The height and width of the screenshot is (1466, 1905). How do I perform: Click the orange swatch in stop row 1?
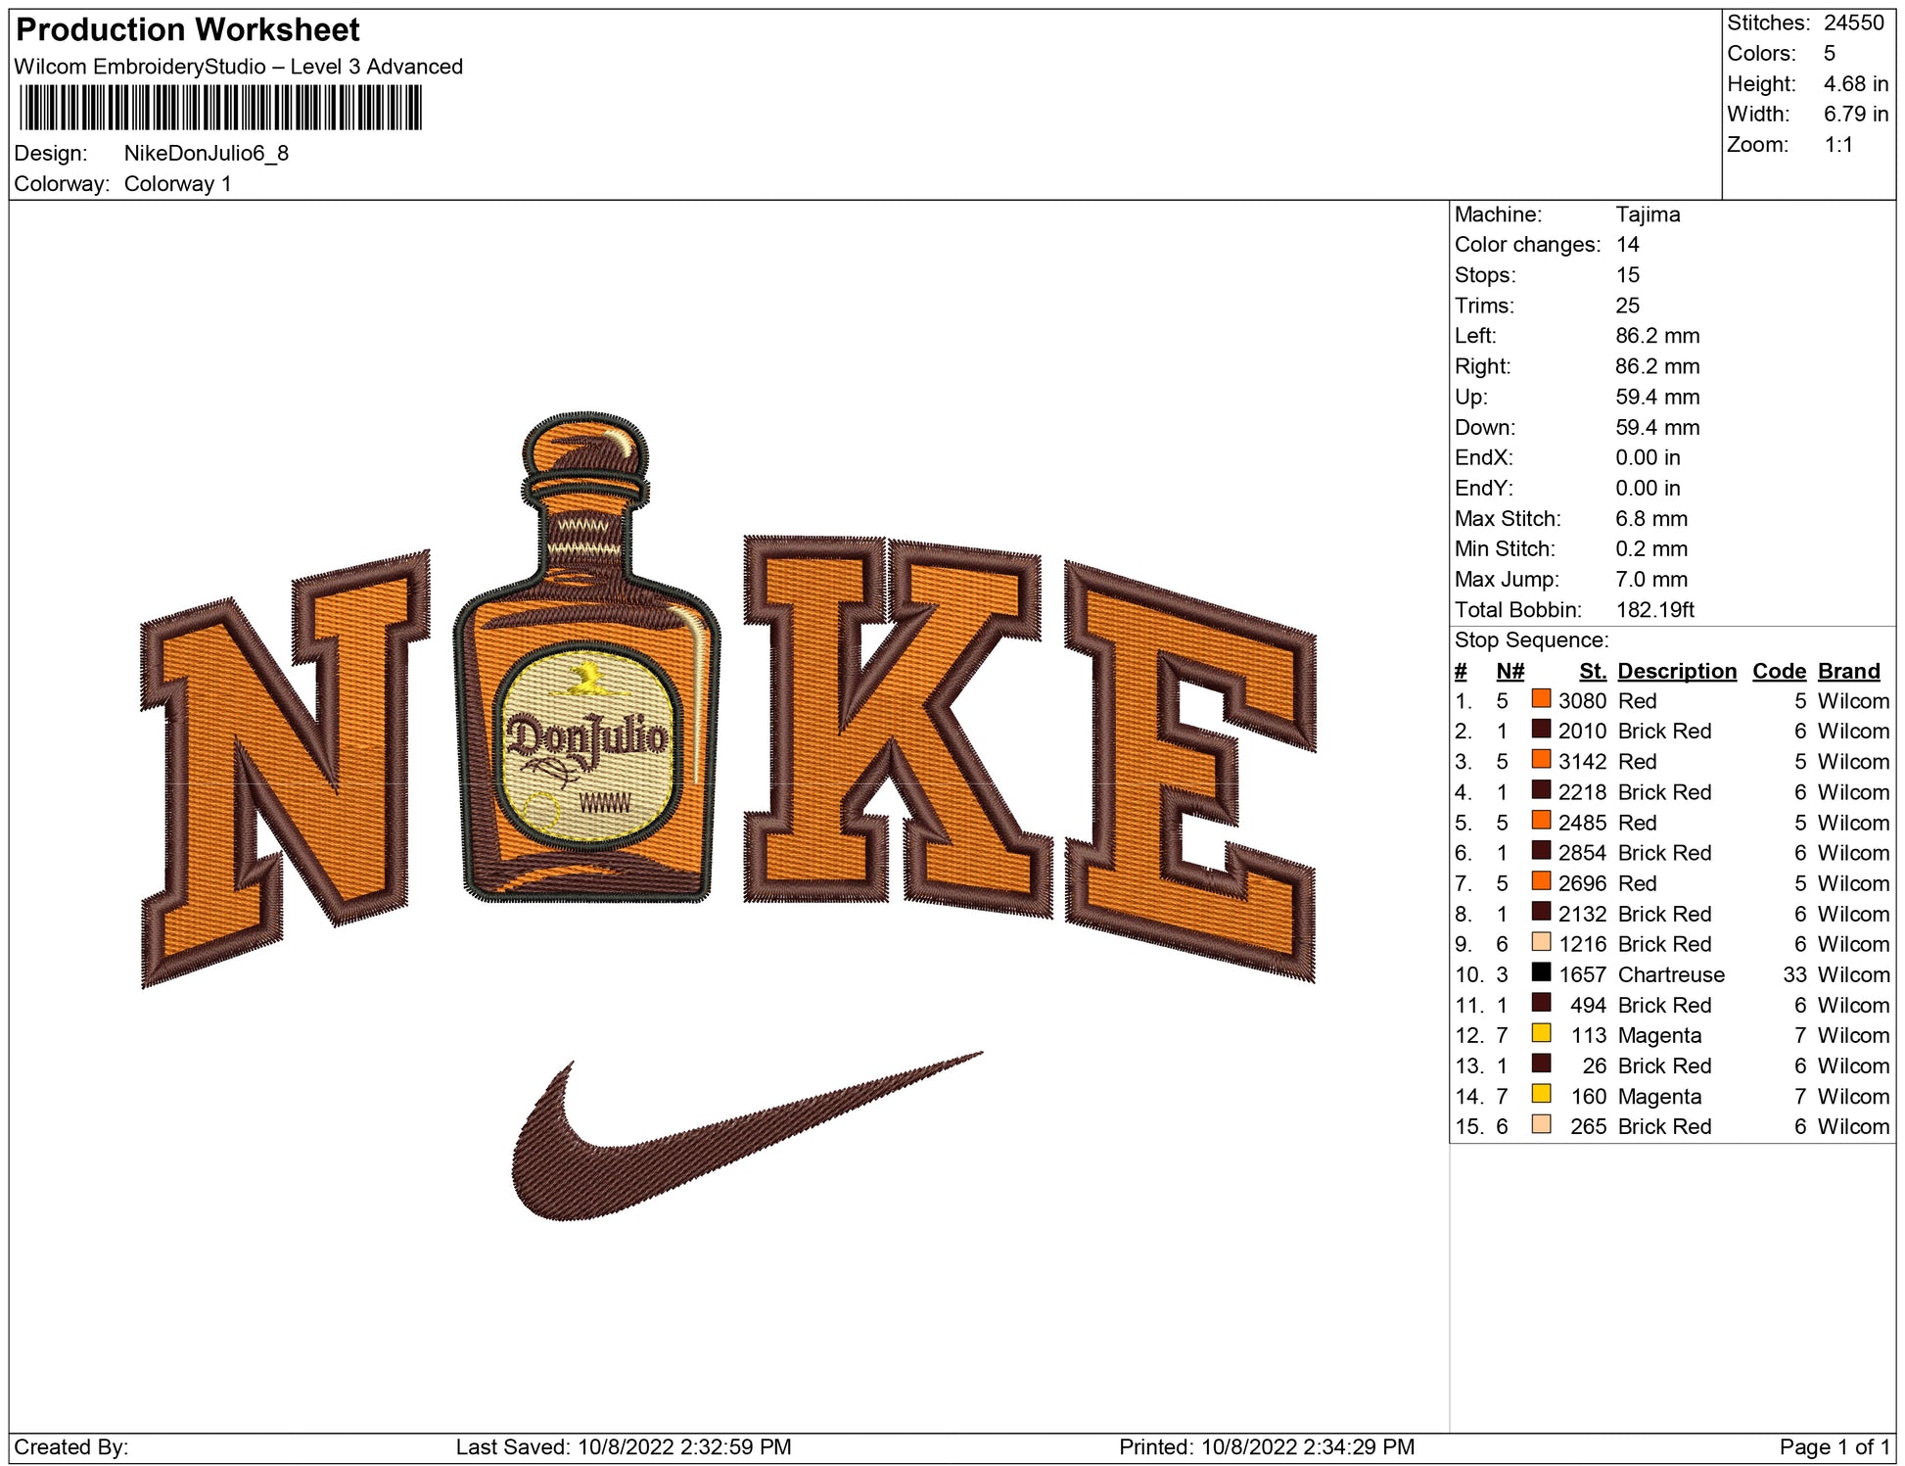pyautogui.click(x=1541, y=698)
